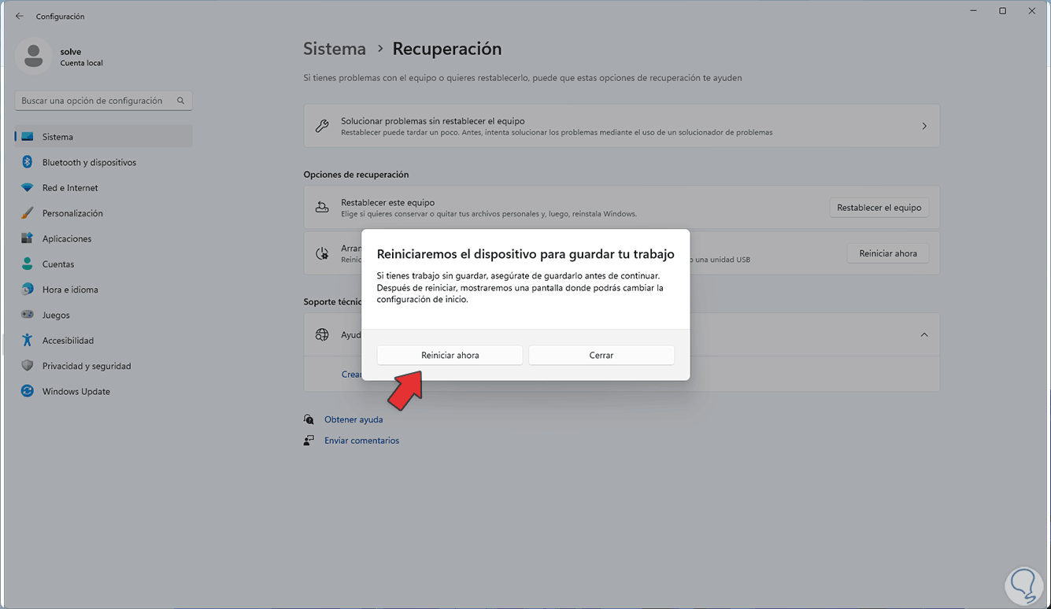The width and height of the screenshot is (1051, 609).
Task: Click the globe icon under Soporte técnico
Action: point(322,334)
